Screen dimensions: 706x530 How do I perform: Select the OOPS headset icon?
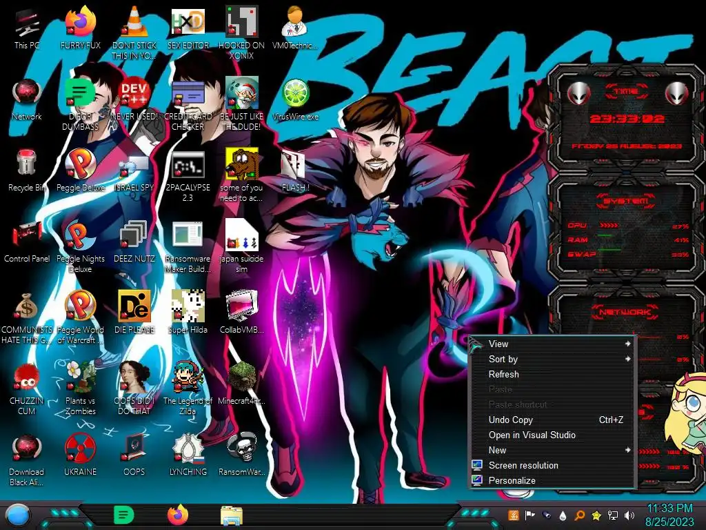(134, 455)
